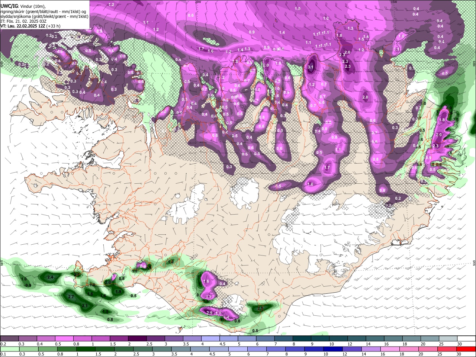Click the '0.1' label under lower legend row
Screen dimensions: 476x357
3,354
